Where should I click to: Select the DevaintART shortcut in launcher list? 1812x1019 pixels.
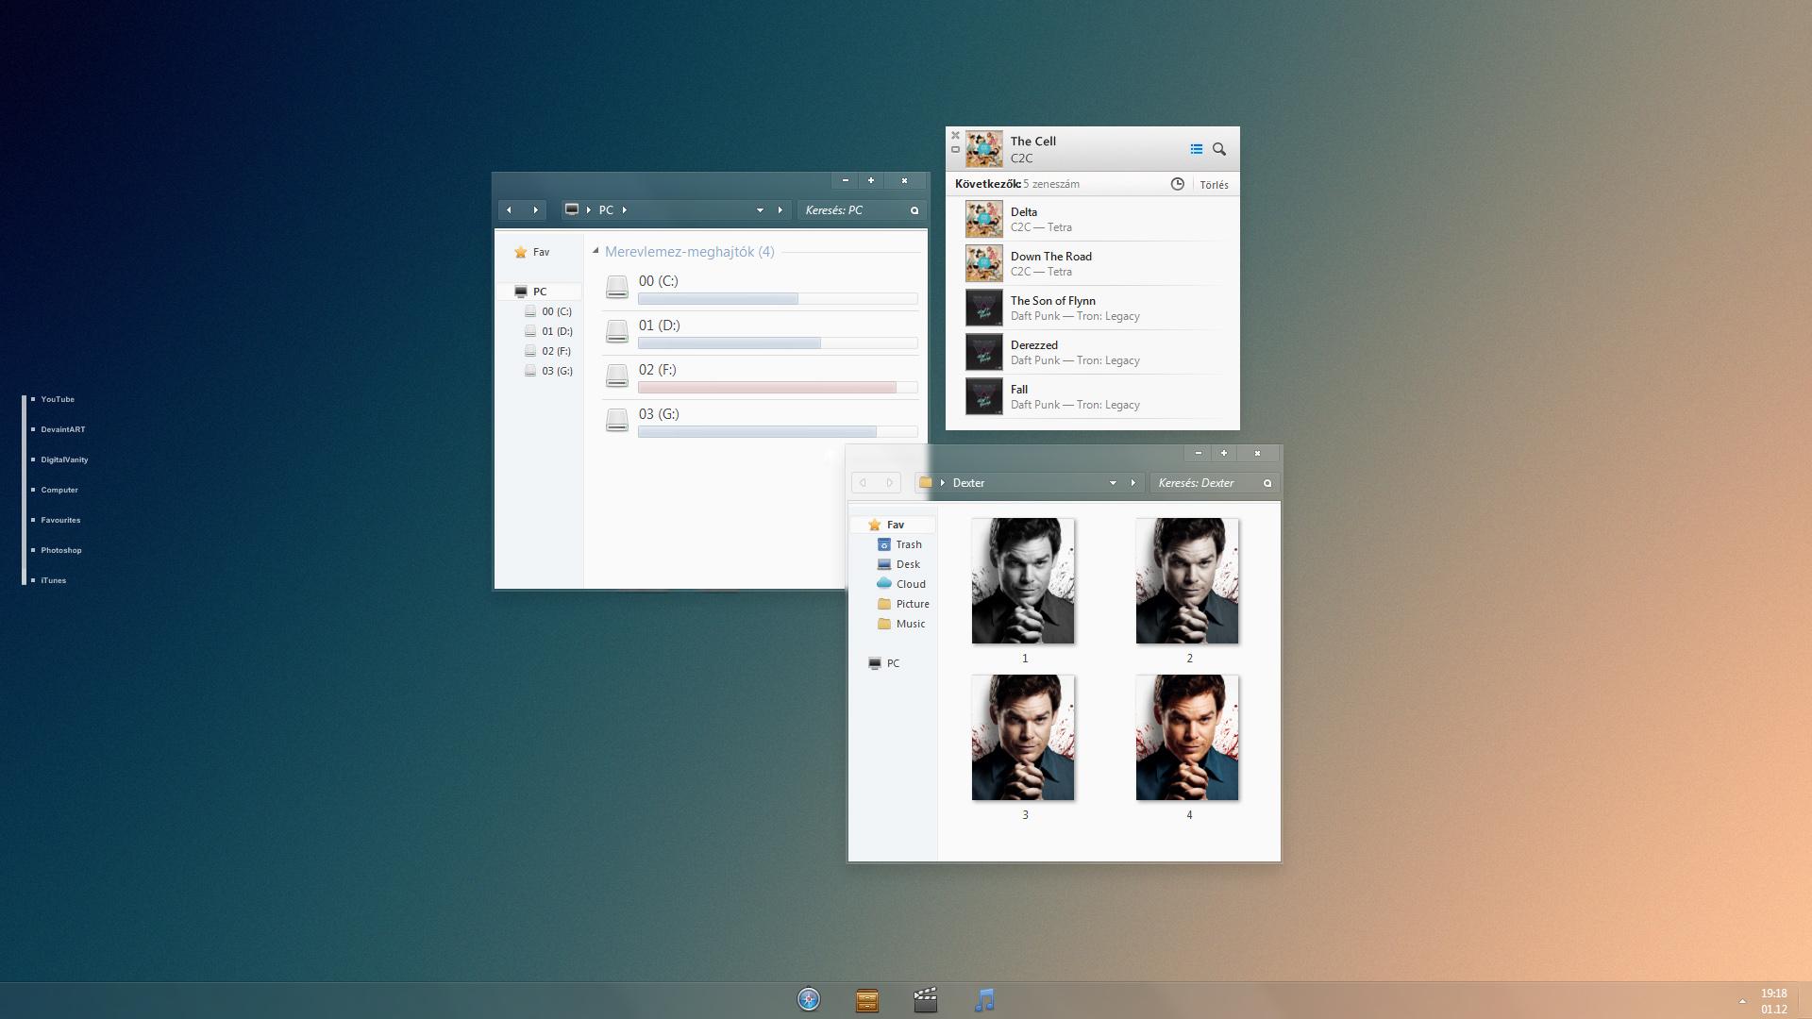coord(63,429)
